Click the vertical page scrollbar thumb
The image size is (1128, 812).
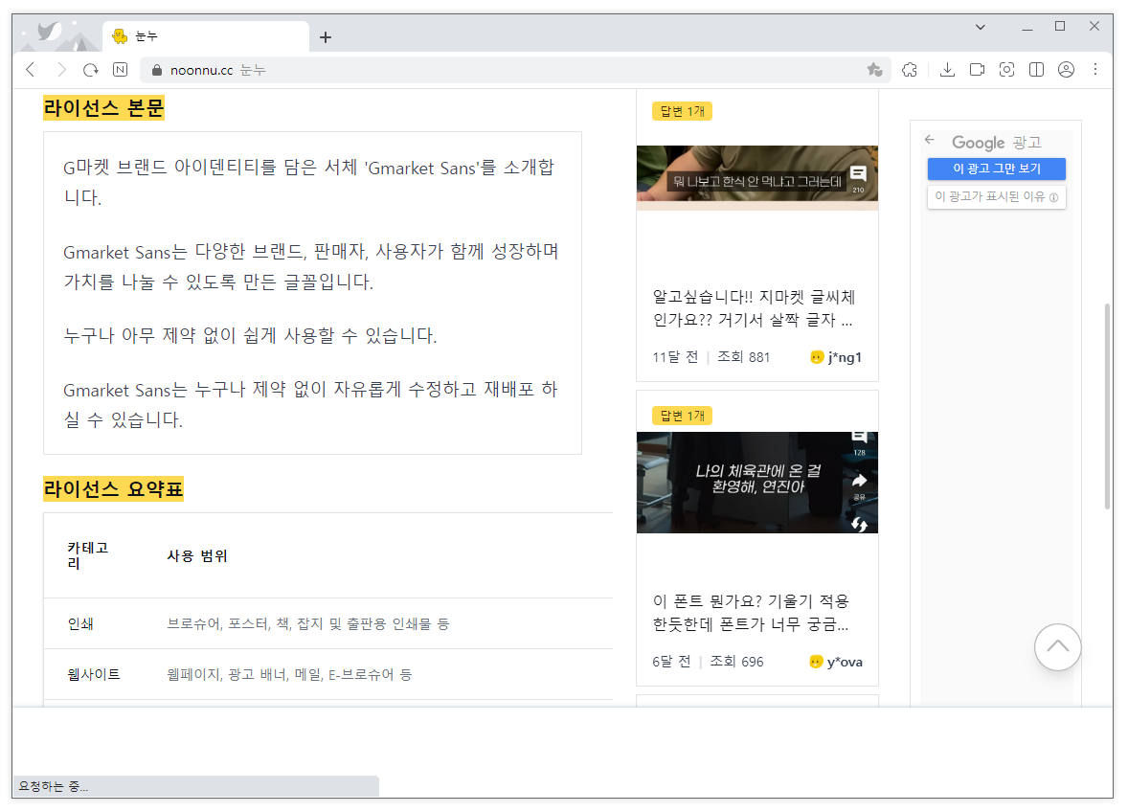point(1107,406)
